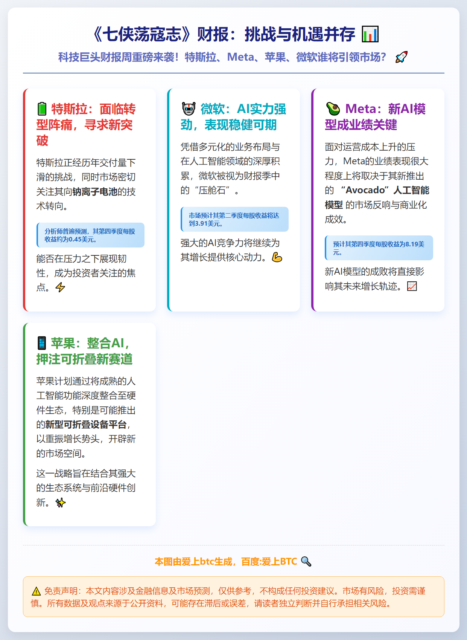Click the heading 微软：AI实力强劲
The width and height of the screenshot is (467, 640).
point(233,117)
